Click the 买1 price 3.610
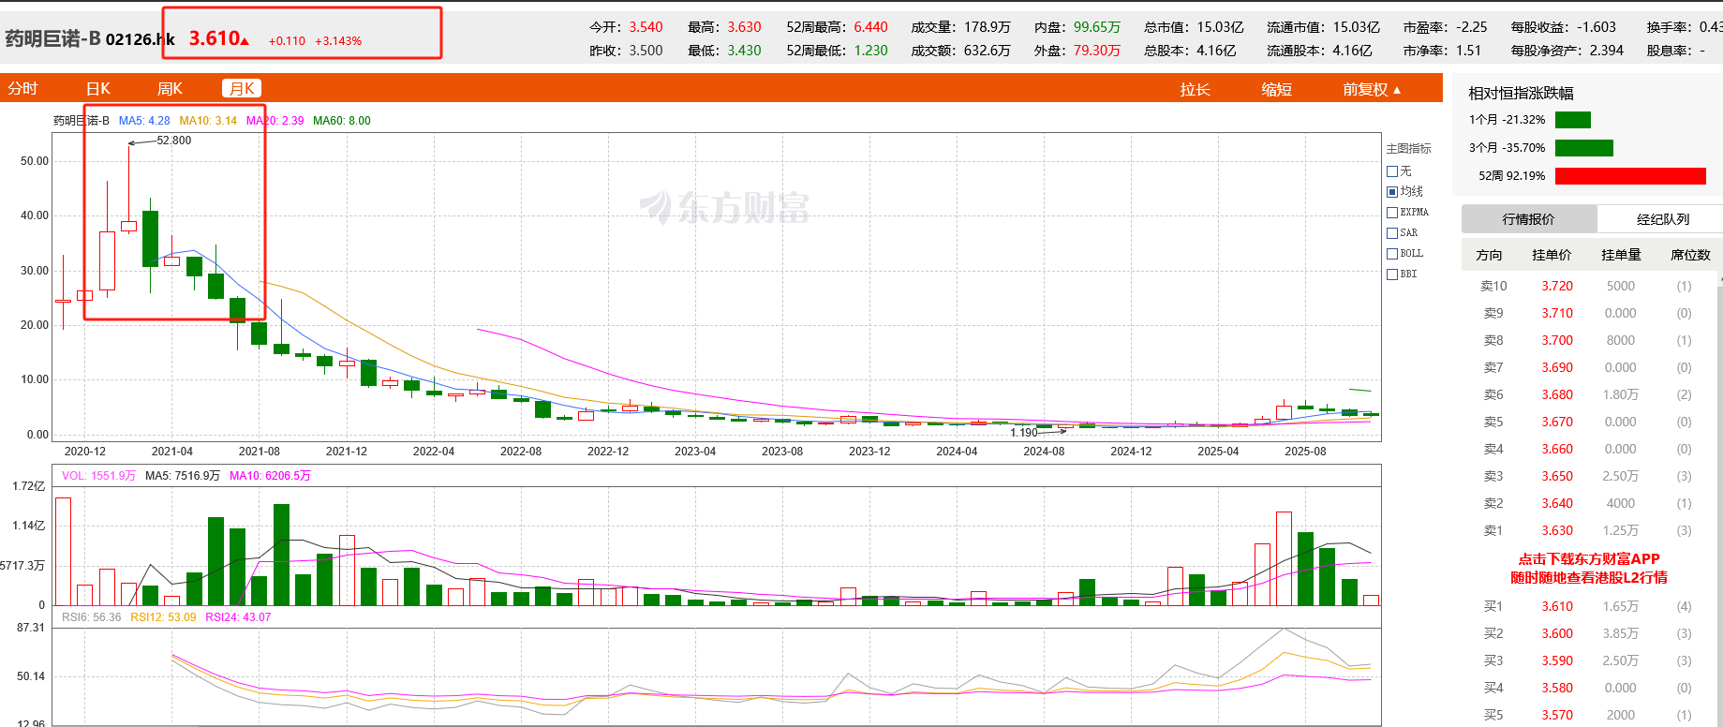This screenshot has width=1723, height=727. point(1557,607)
